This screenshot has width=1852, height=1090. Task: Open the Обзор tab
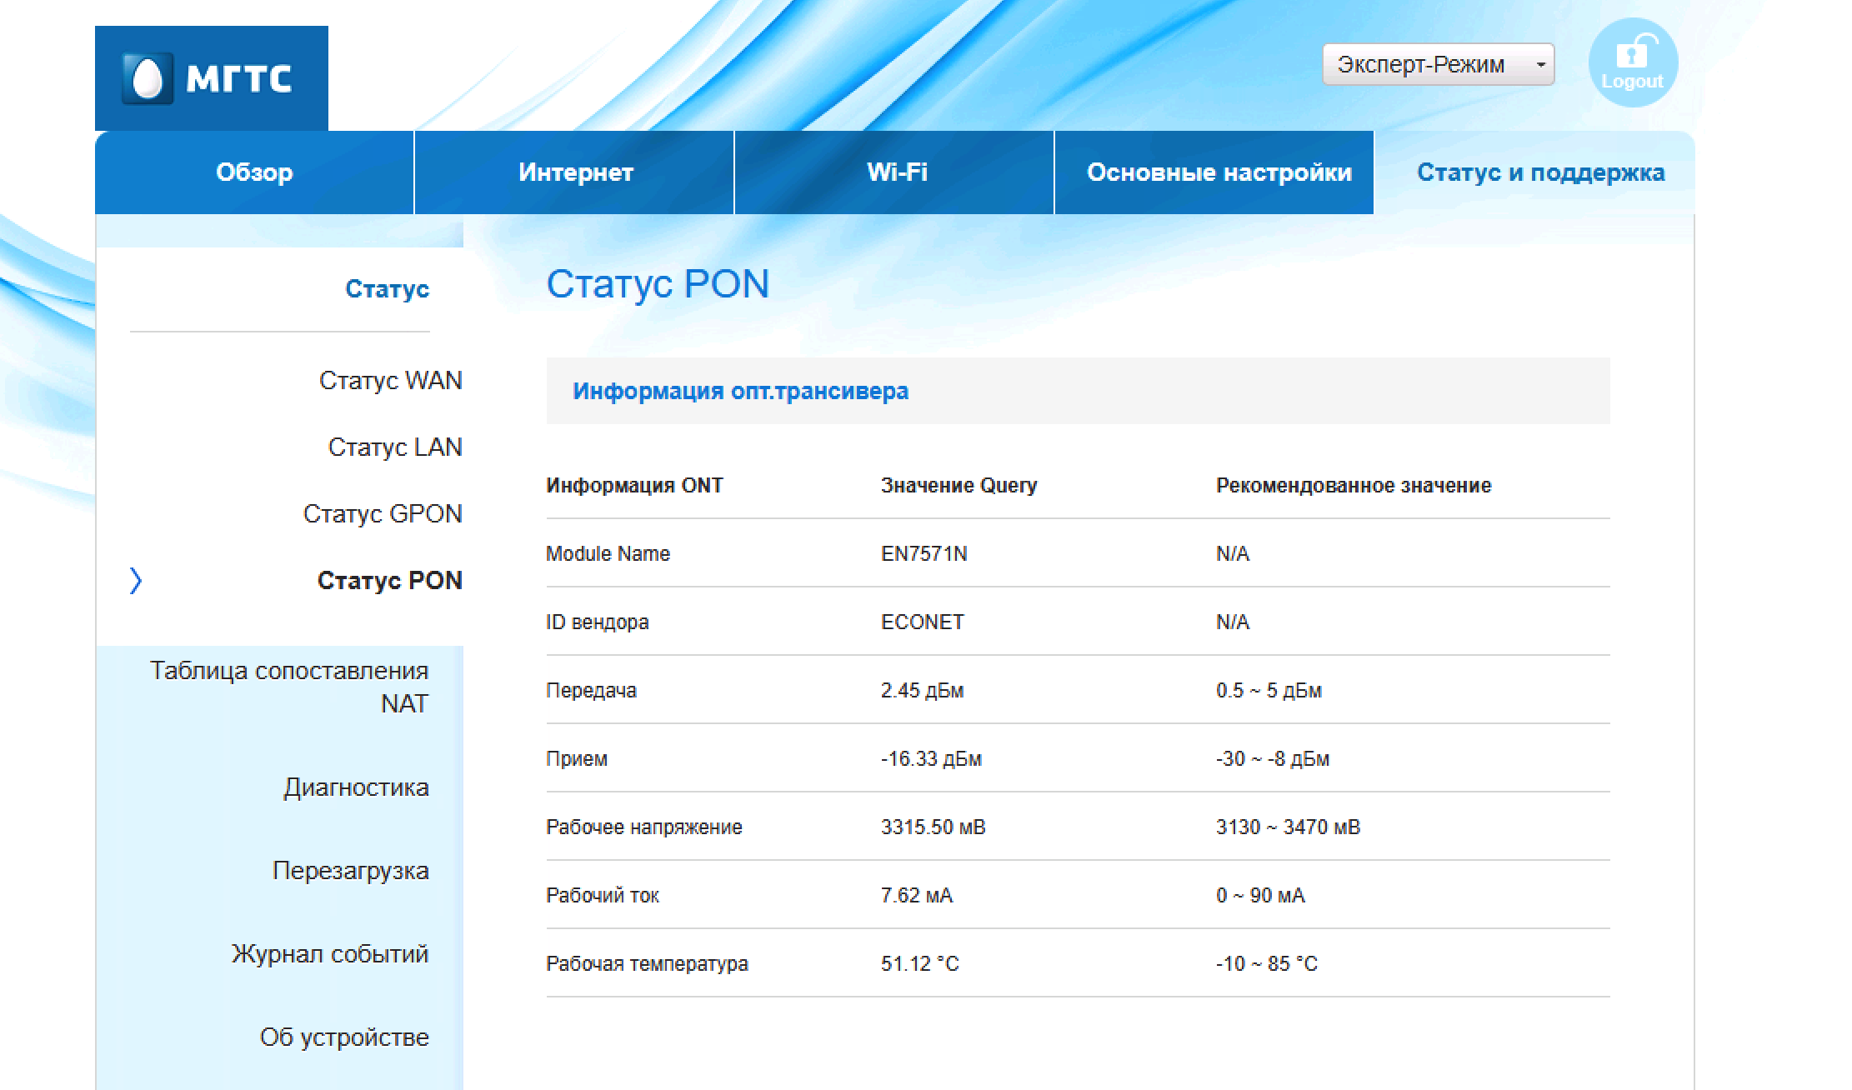pos(254,172)
